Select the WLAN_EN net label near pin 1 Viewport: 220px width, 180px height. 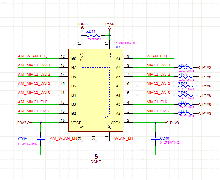click(x=123, y=138)
